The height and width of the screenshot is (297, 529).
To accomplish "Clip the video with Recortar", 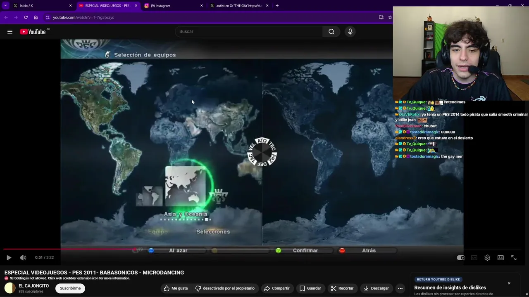I will (x=342, y=288).
